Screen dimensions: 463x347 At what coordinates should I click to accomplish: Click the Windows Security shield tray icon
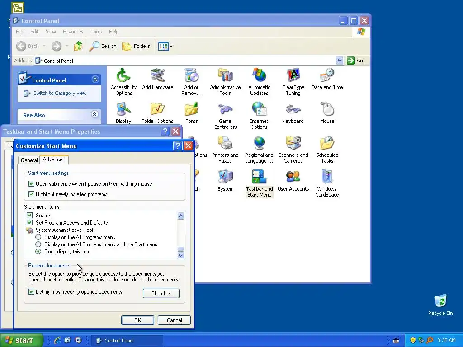pos(413,340)
